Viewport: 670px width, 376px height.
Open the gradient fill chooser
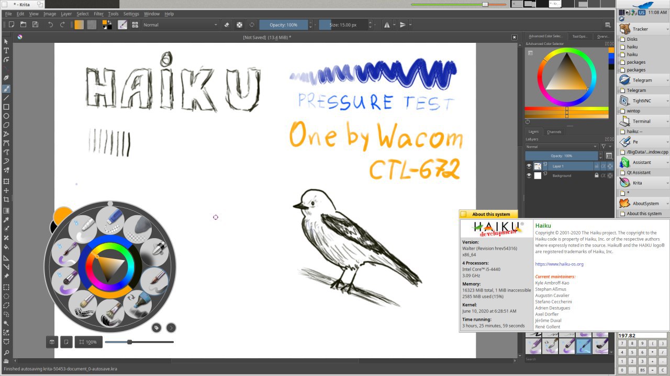79,25
